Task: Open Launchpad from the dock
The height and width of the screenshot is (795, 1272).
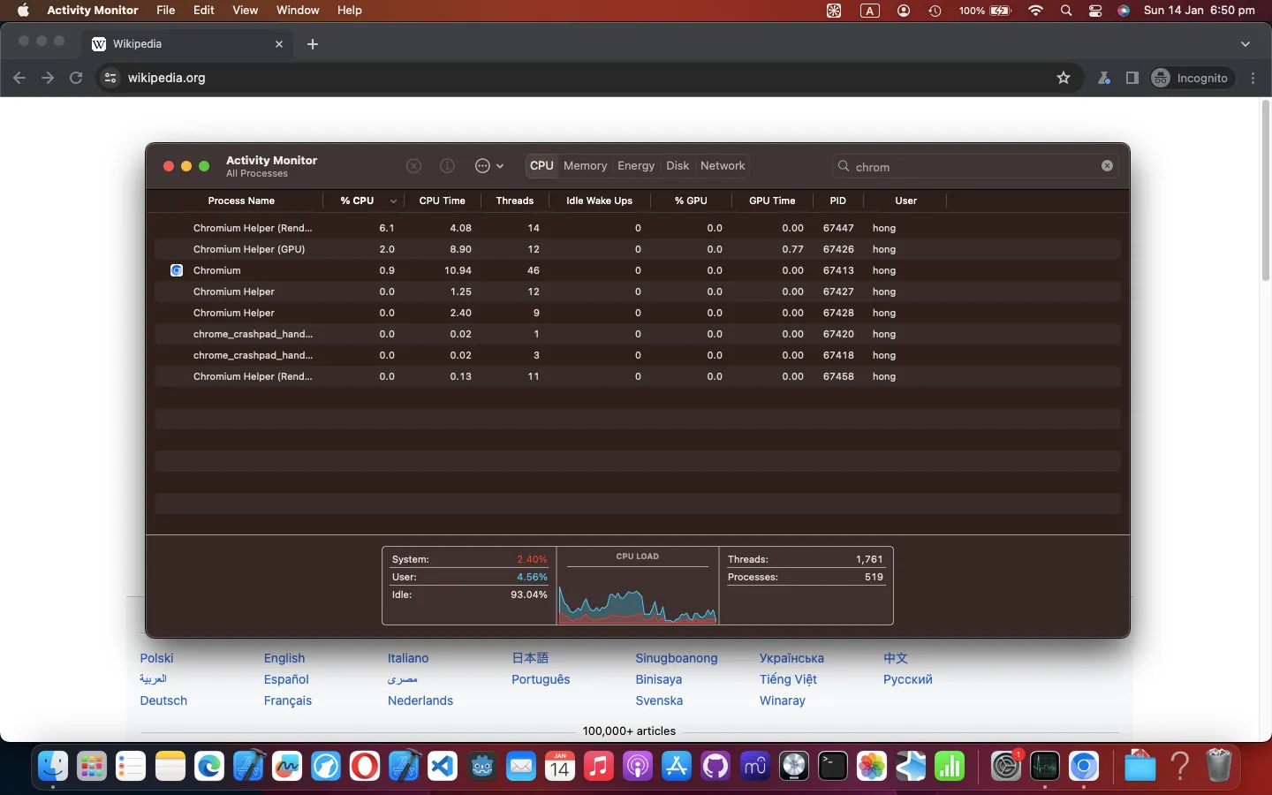Action: 92,766
